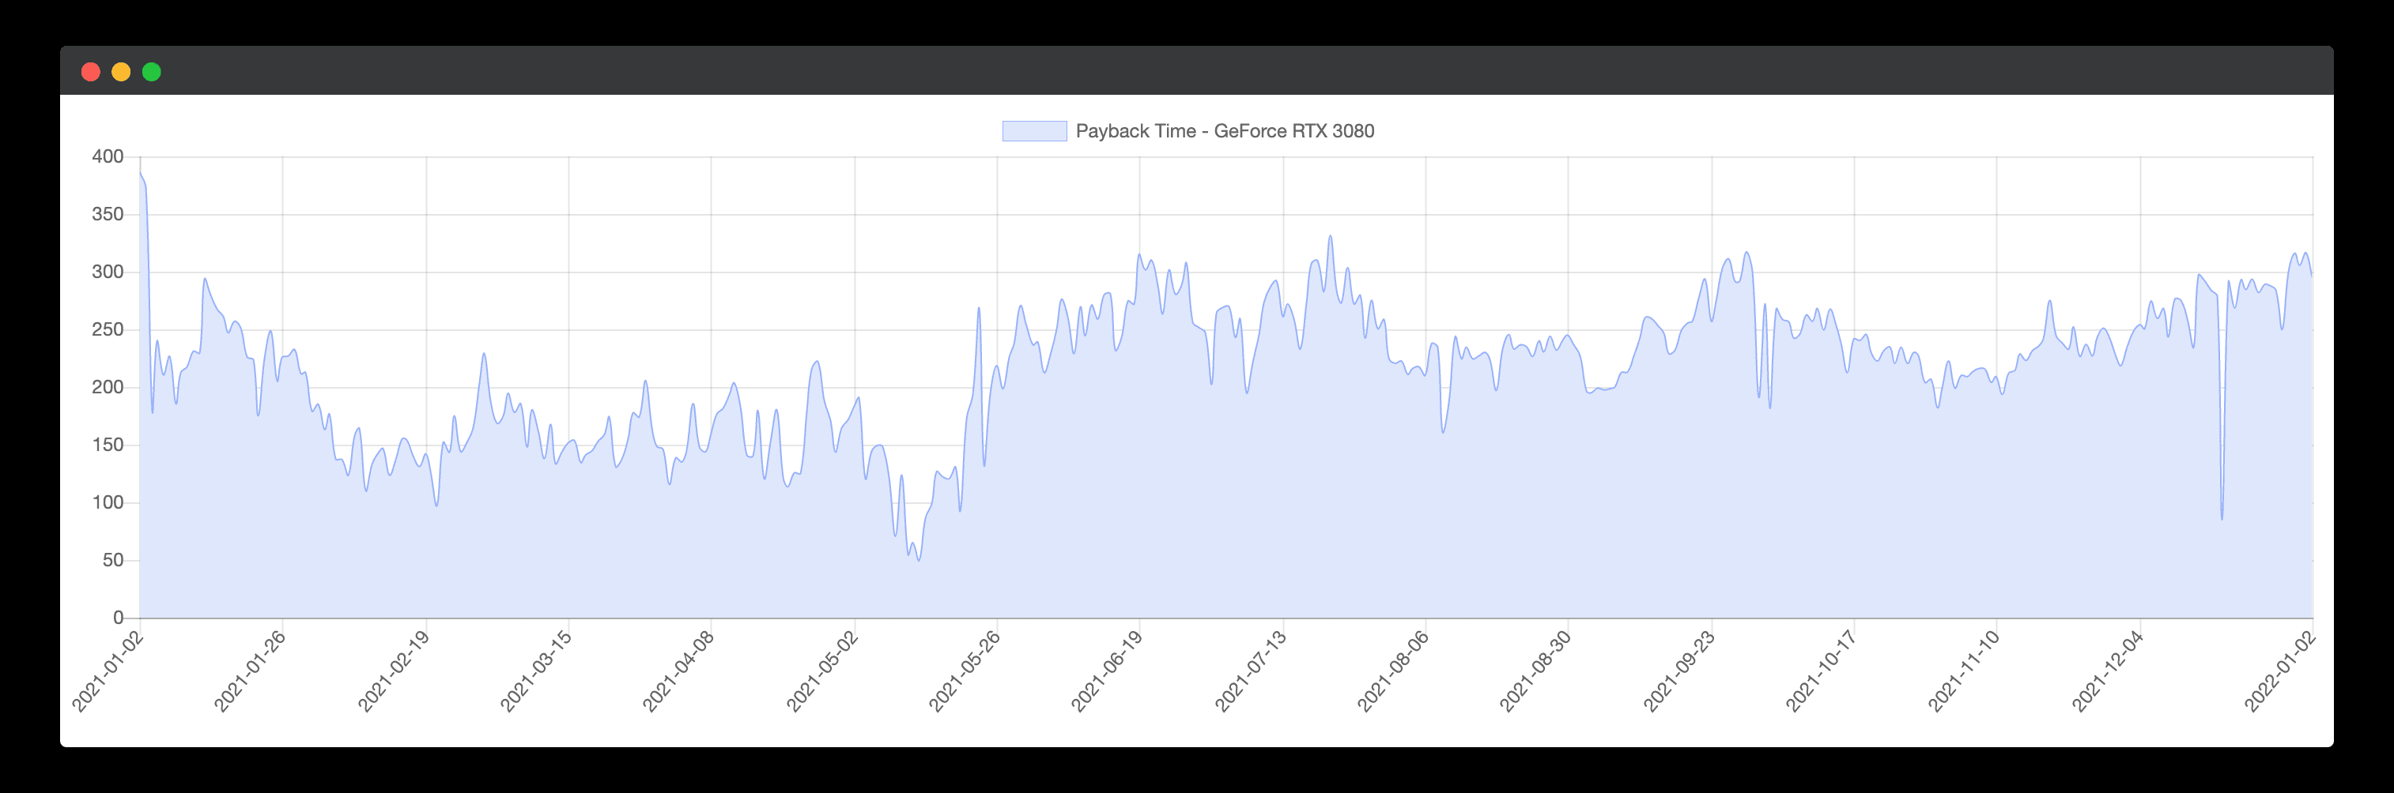Maximize the window using the green button
Screen dimensions: 2394x793
(x=152, y=72)
